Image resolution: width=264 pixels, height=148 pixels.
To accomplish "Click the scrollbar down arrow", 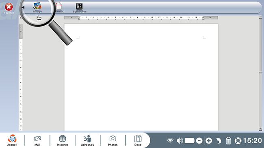I will pos(260,129).
